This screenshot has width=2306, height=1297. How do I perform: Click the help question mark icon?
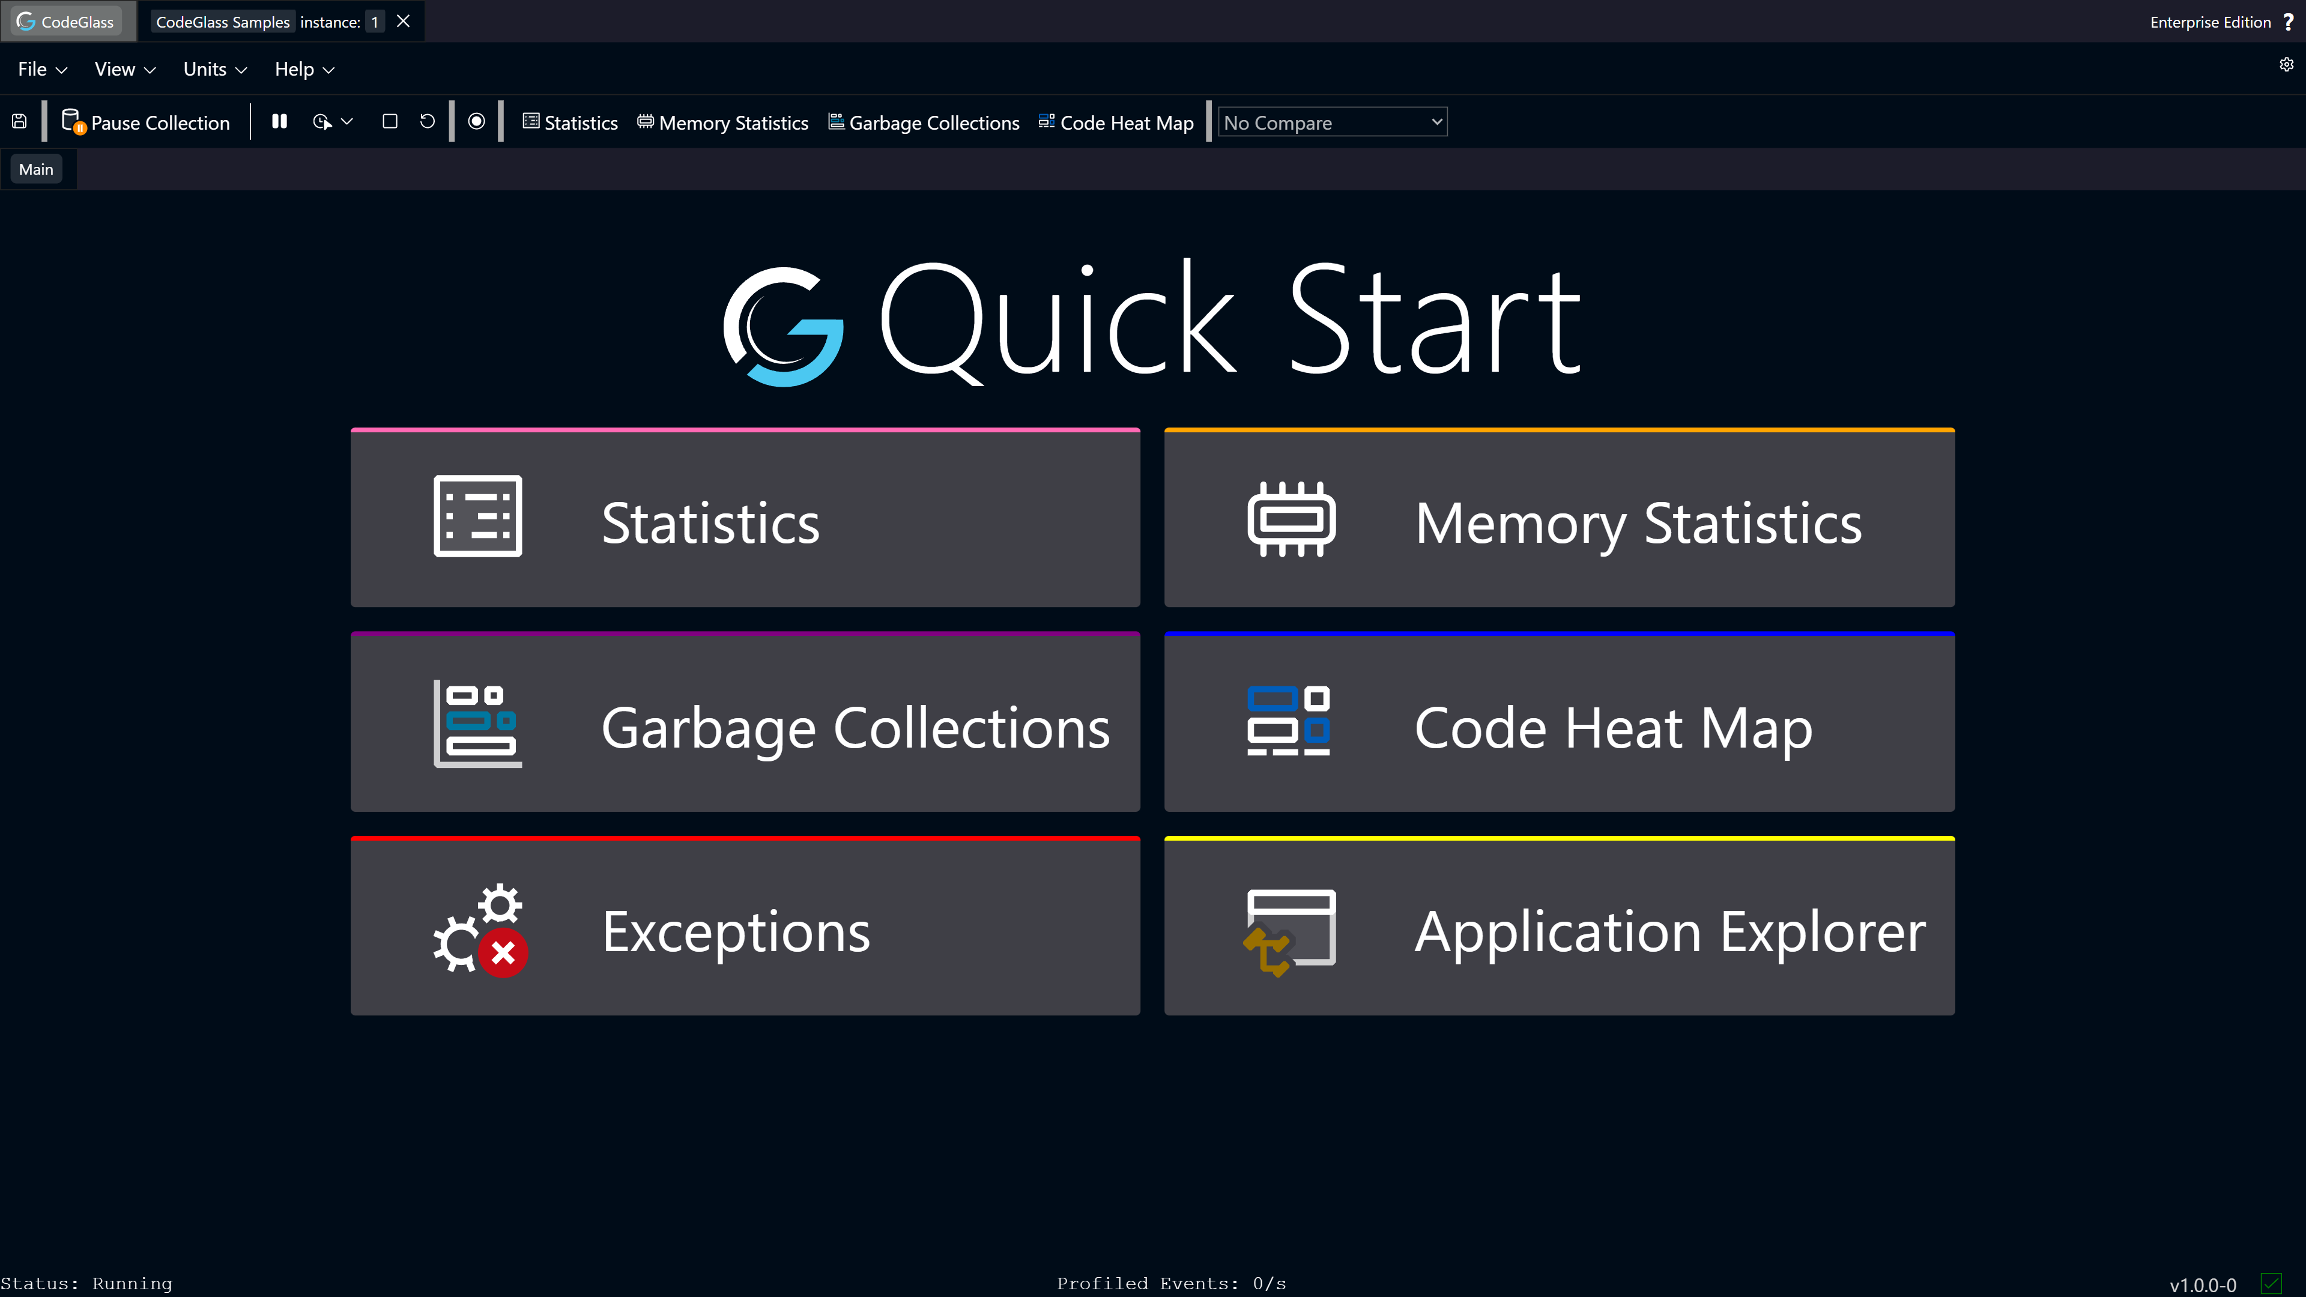tap(2288, 22)
